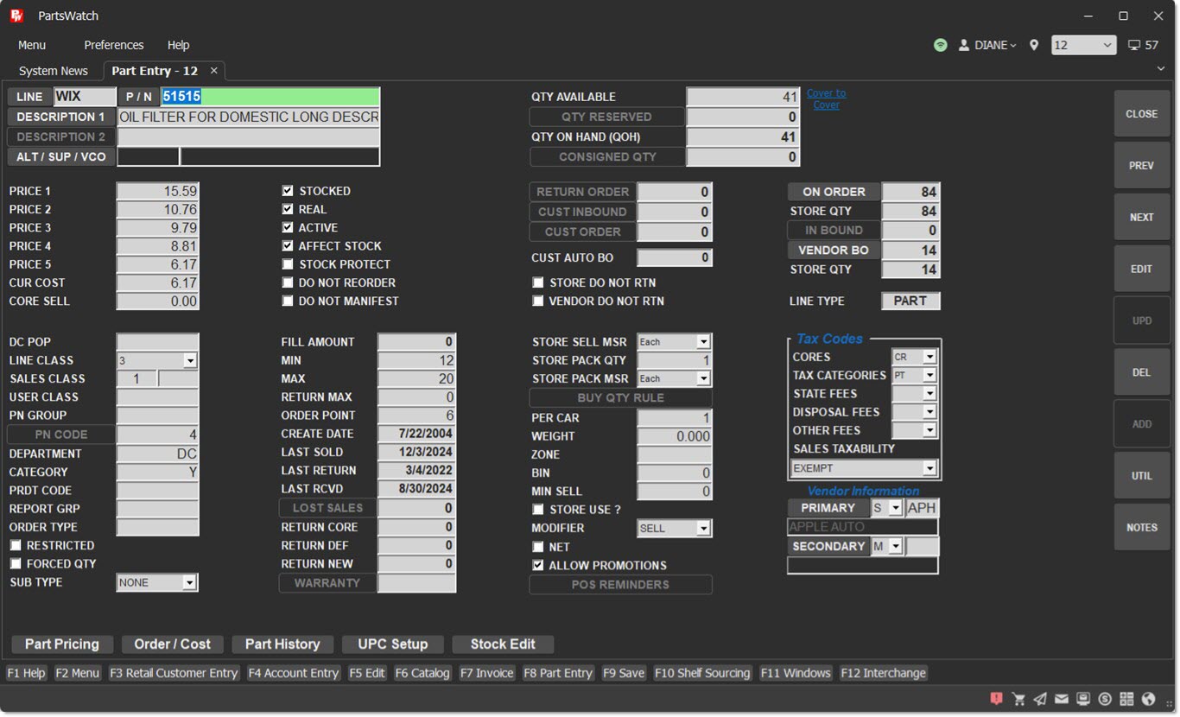Click the F10 Shelf Sourcing shortcut button
The height and width of the screenshot is (717, 1180).
tap(702, 673)
